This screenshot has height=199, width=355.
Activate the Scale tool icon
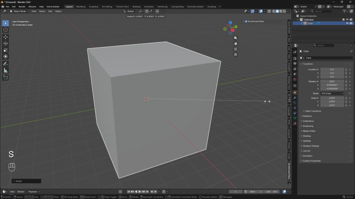(x=5, y=50)
